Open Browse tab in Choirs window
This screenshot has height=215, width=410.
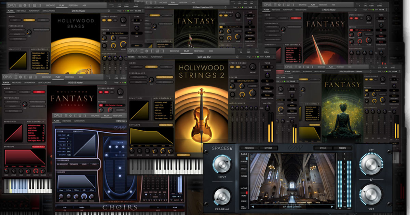point(95,116)
